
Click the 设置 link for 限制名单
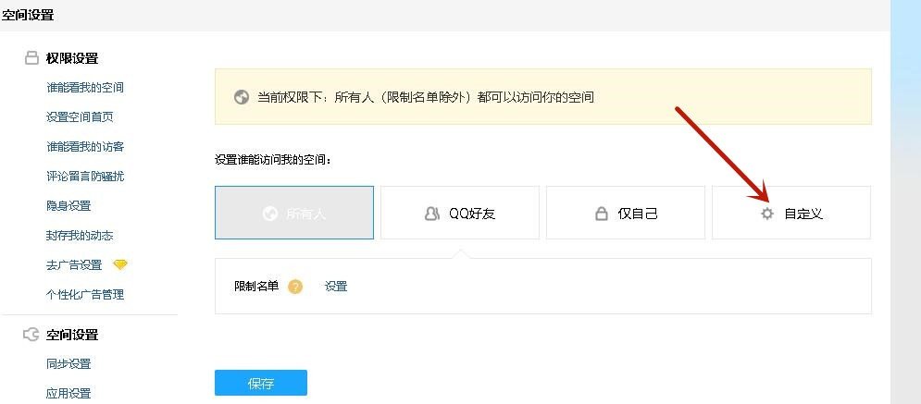tap(336, 287)
